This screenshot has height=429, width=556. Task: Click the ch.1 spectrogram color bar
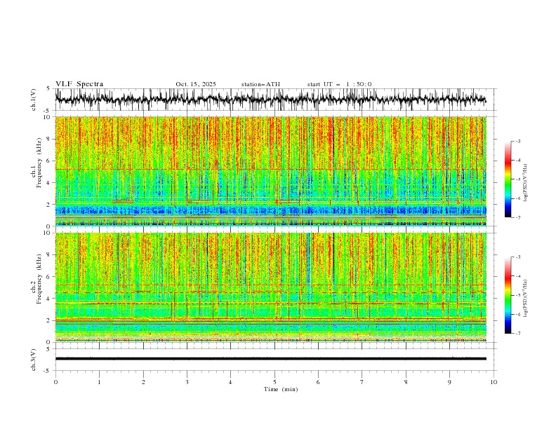point(508,179)
